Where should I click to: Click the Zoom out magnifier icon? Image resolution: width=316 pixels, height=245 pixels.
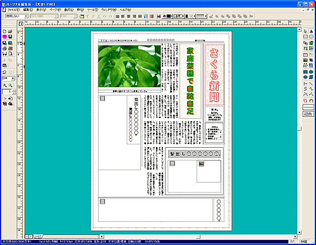[x=10, y=85]
